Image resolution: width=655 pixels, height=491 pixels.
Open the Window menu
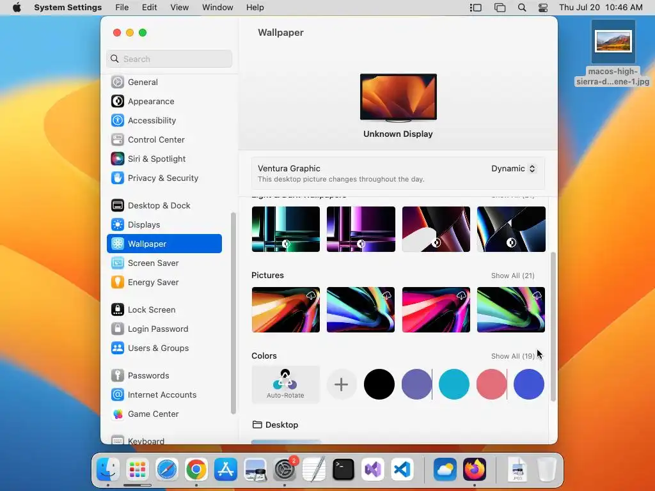pos(217,8)
